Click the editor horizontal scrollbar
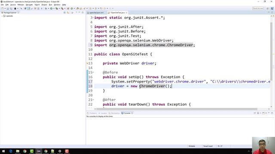275x154 pixels. coord(177,109)
